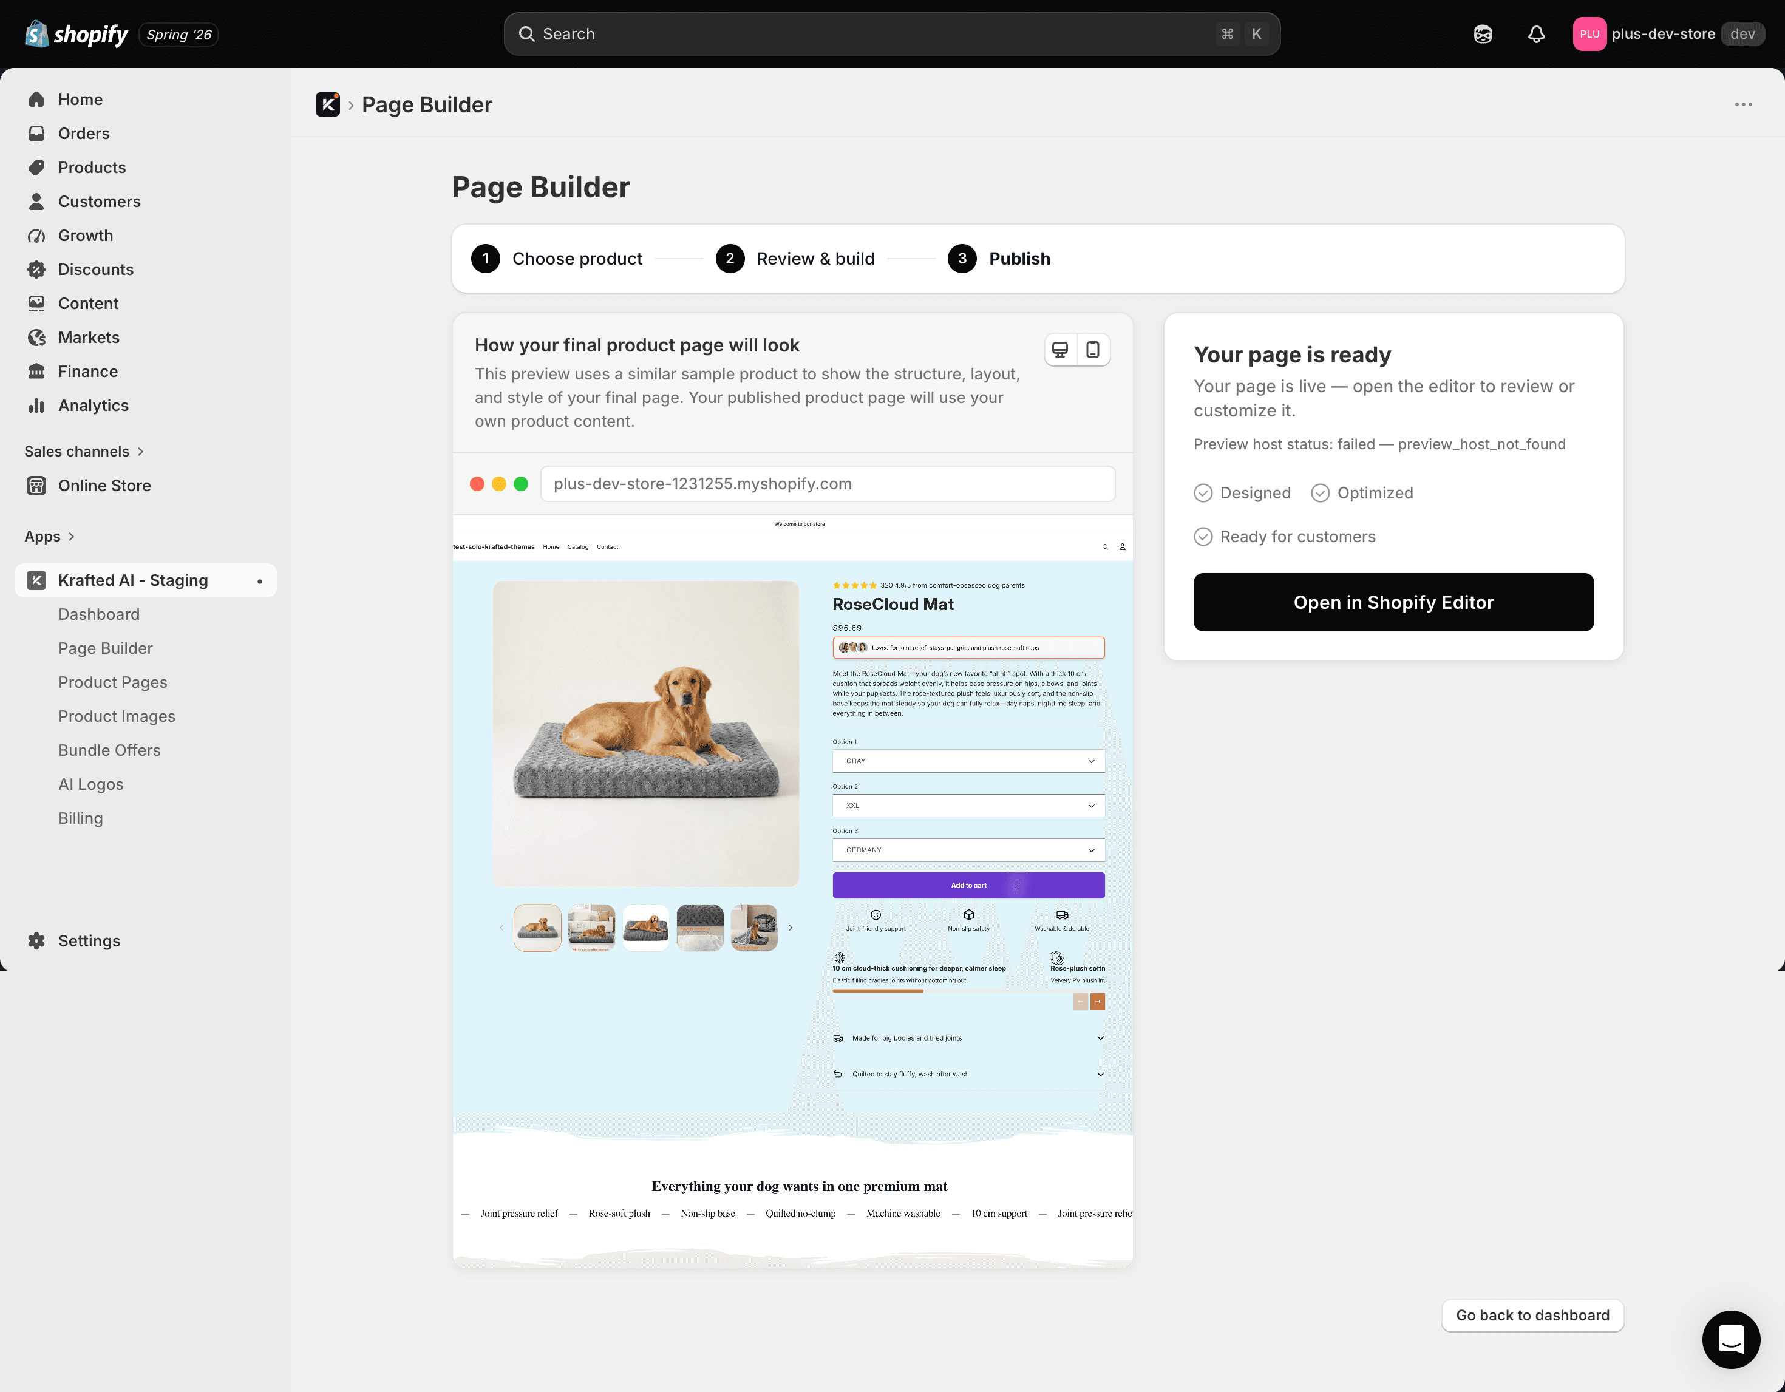The width and height of the screenshot is (1785, 1392).
Task: Select the Publish step
Action: pos(999,258)
